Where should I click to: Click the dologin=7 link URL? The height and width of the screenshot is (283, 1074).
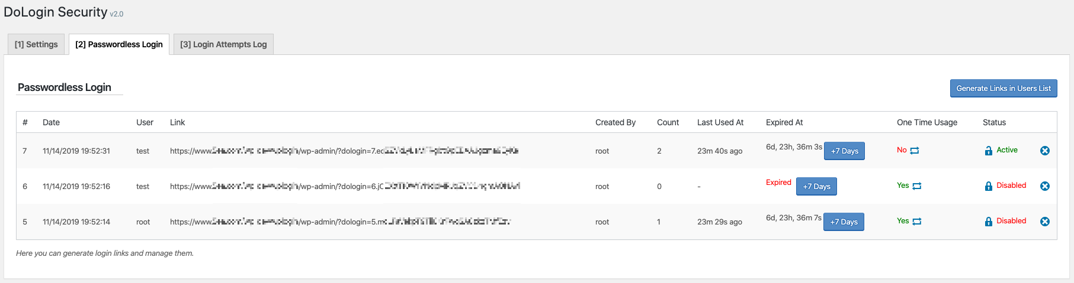344,151
